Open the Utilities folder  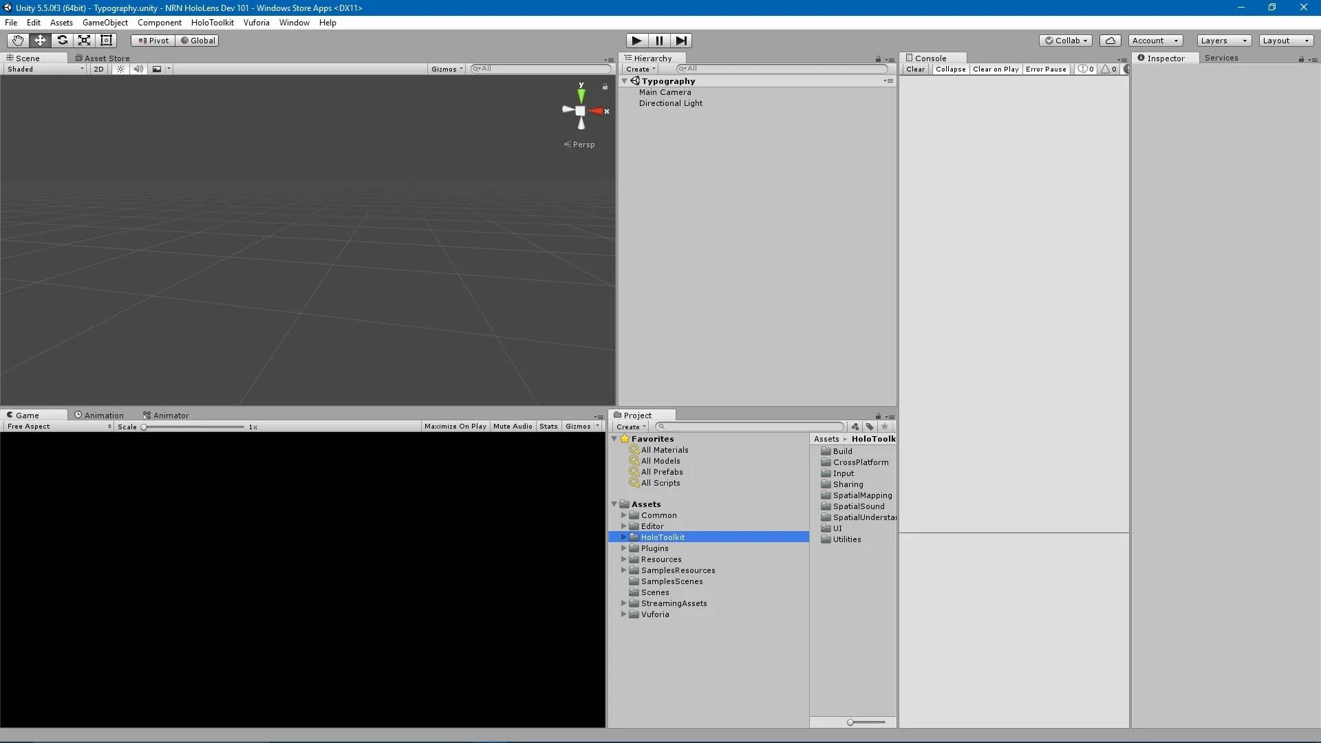(x=841, y=539)
